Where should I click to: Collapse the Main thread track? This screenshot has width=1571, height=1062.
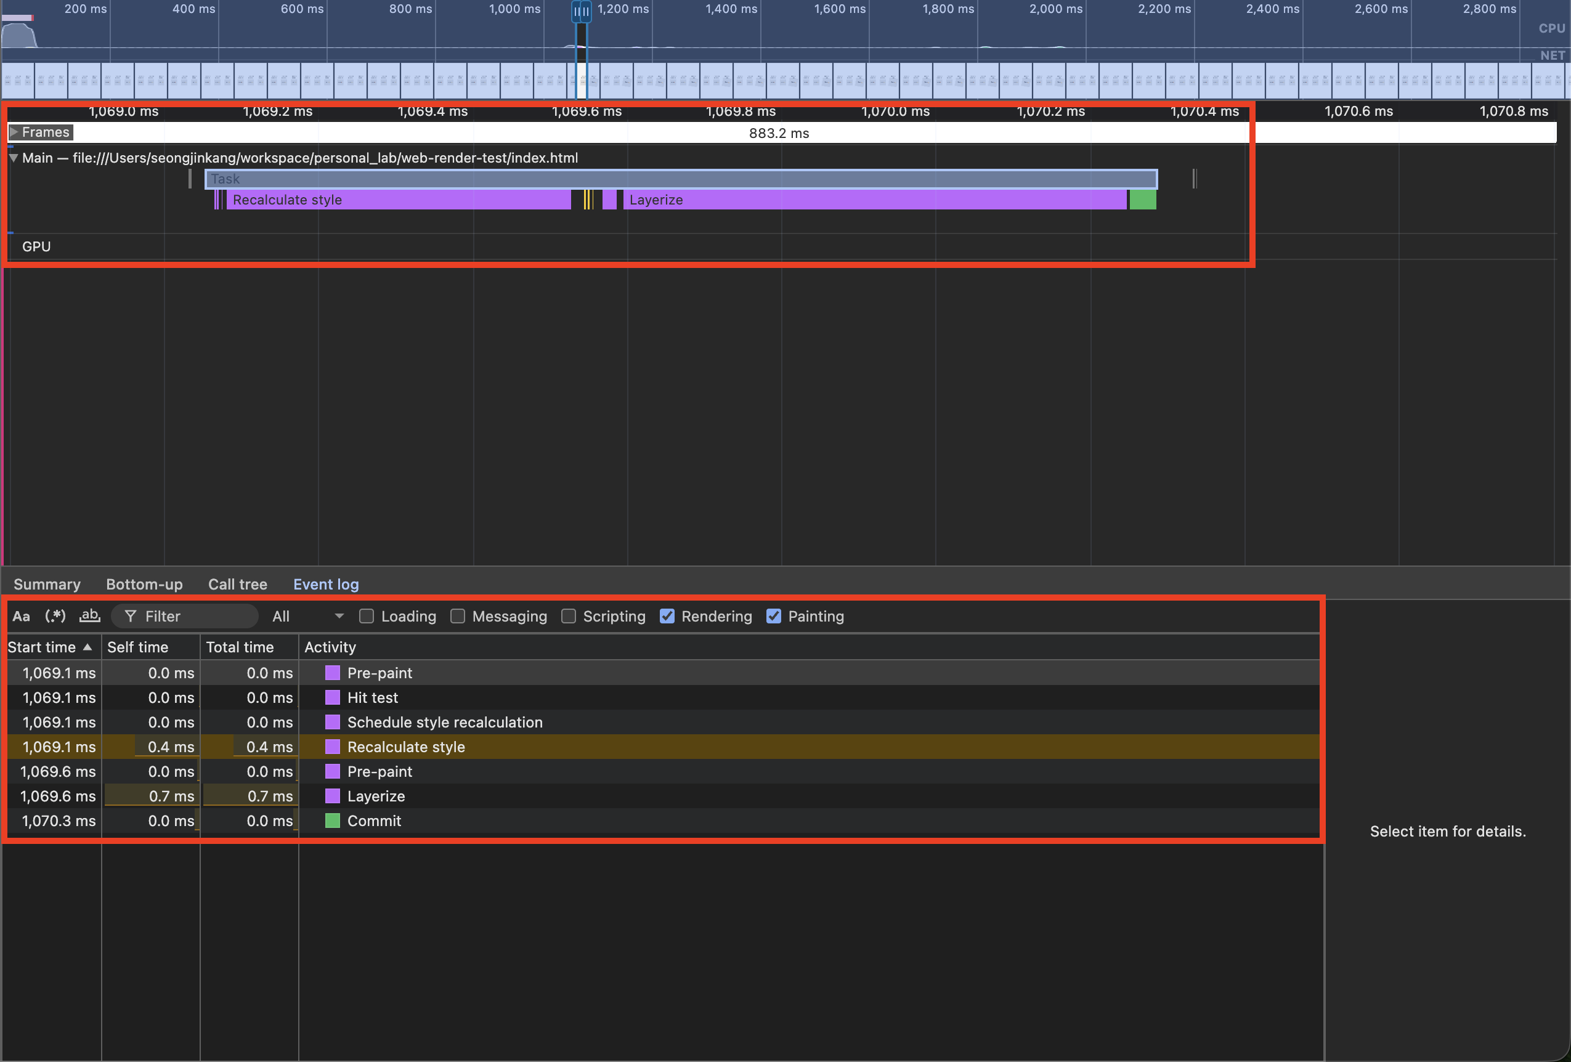(14, 158)
